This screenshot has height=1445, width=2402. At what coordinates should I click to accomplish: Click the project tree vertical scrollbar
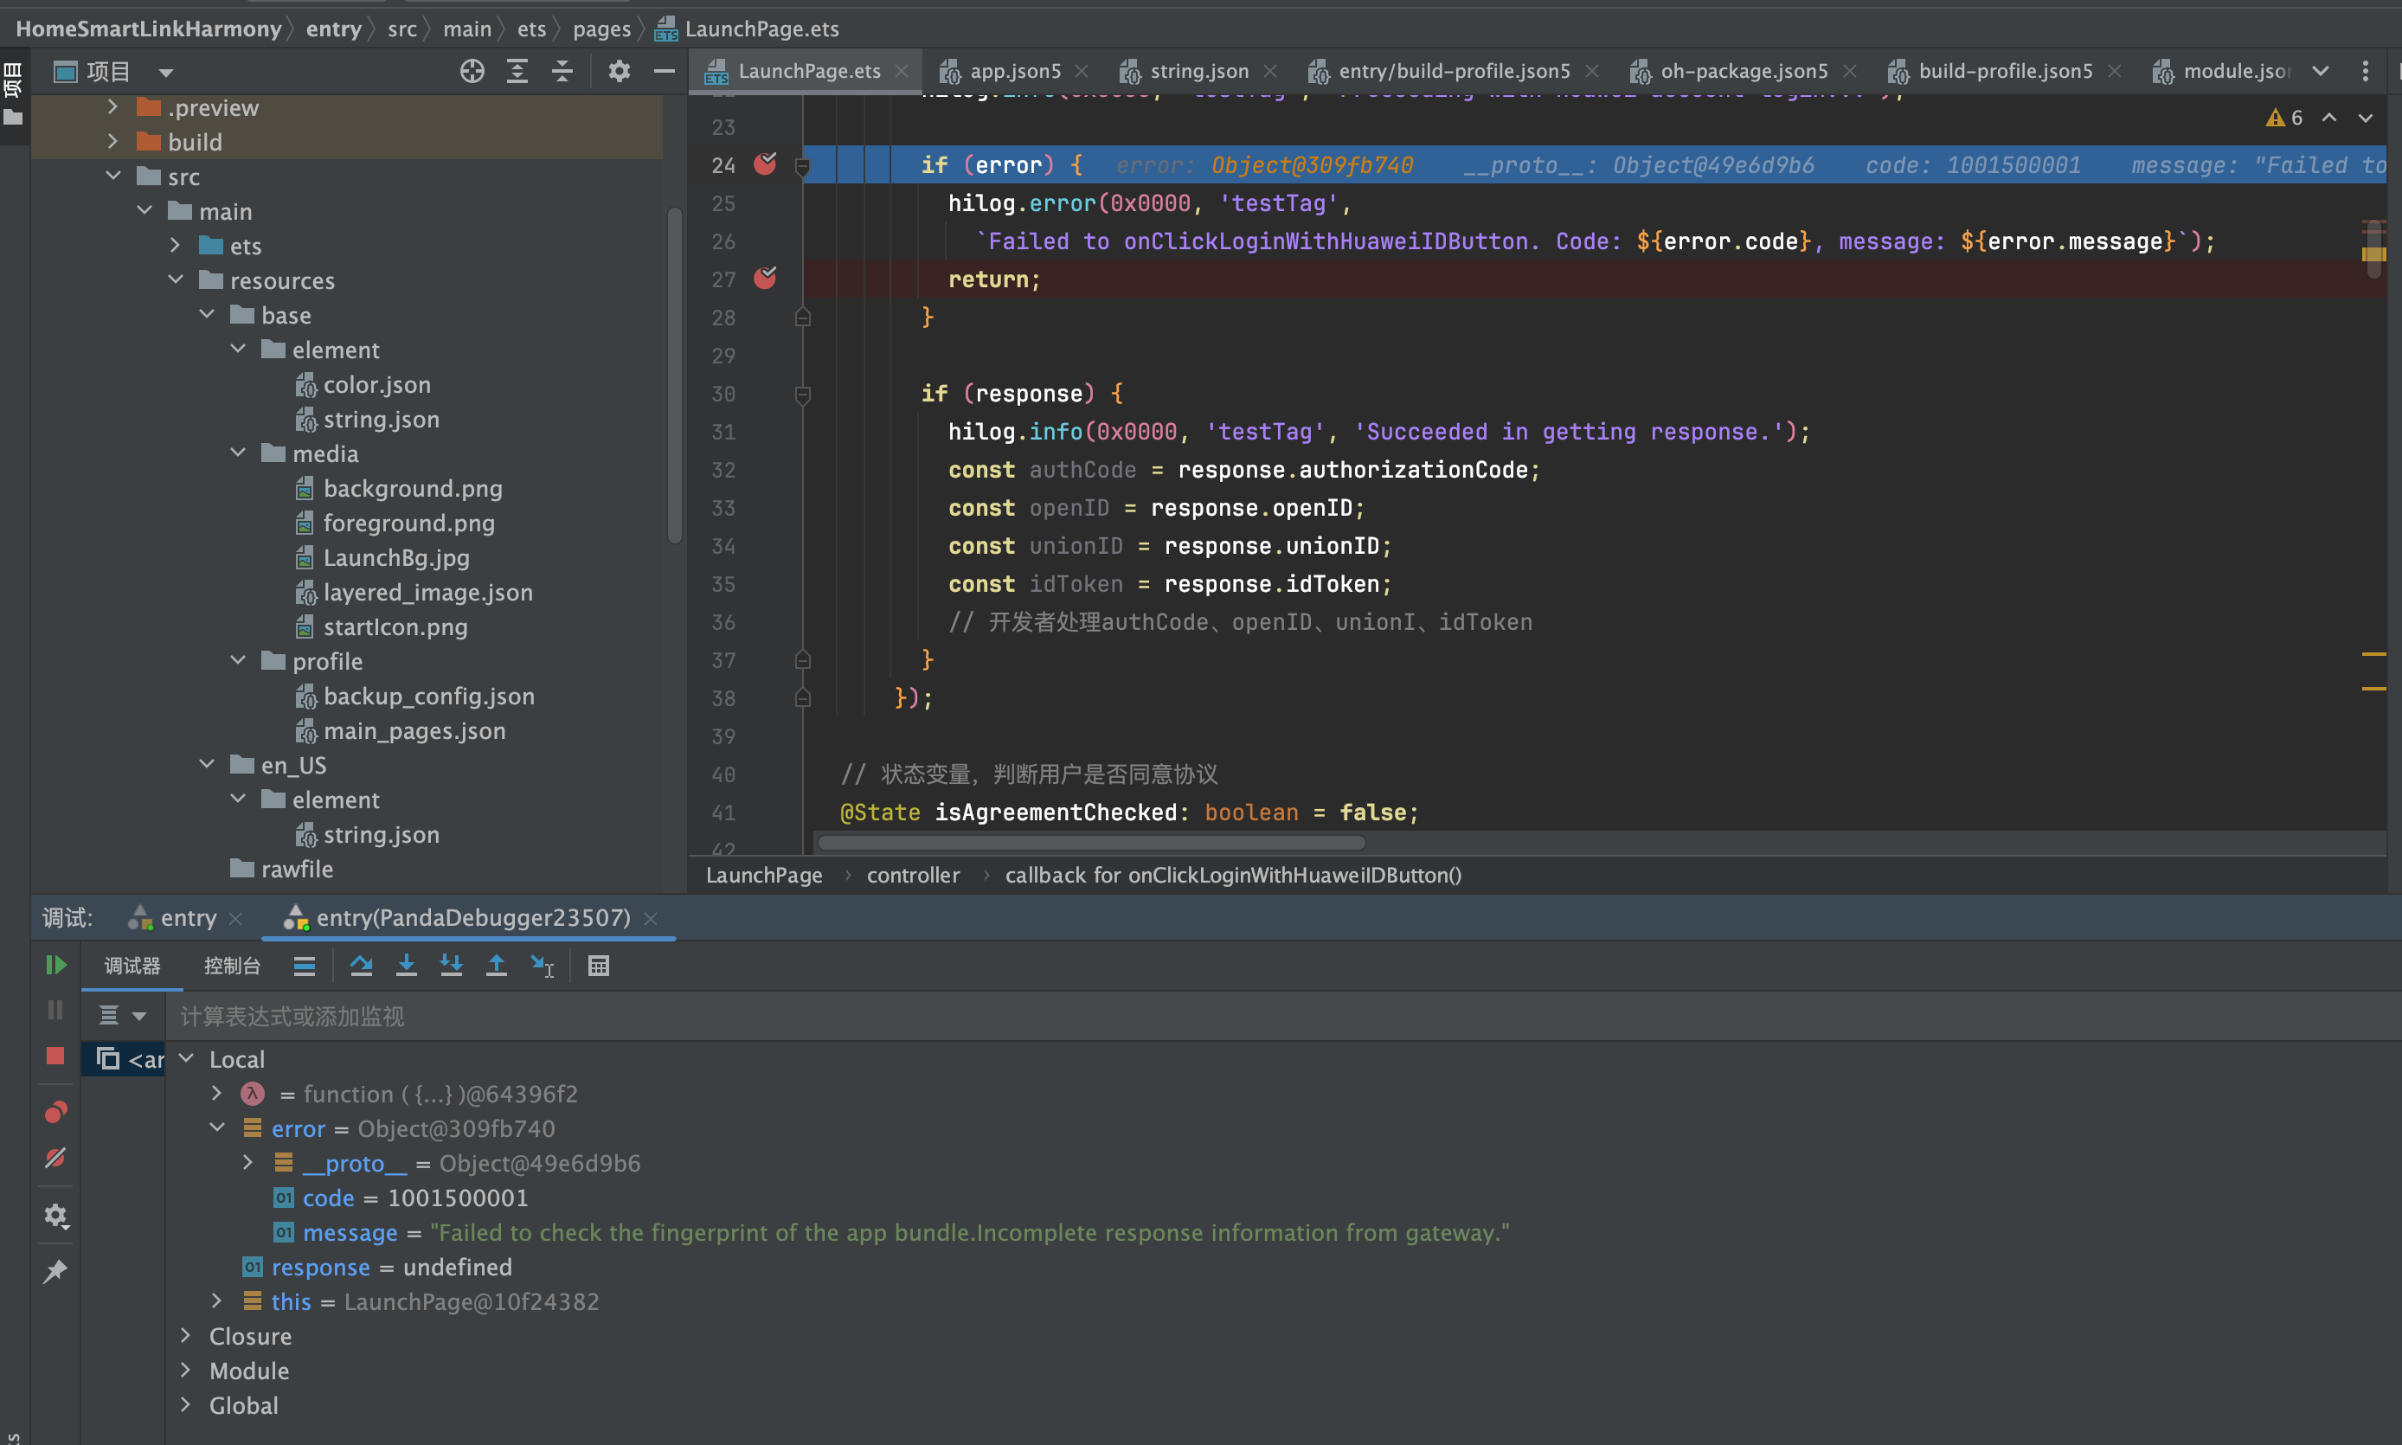(674, 375)
